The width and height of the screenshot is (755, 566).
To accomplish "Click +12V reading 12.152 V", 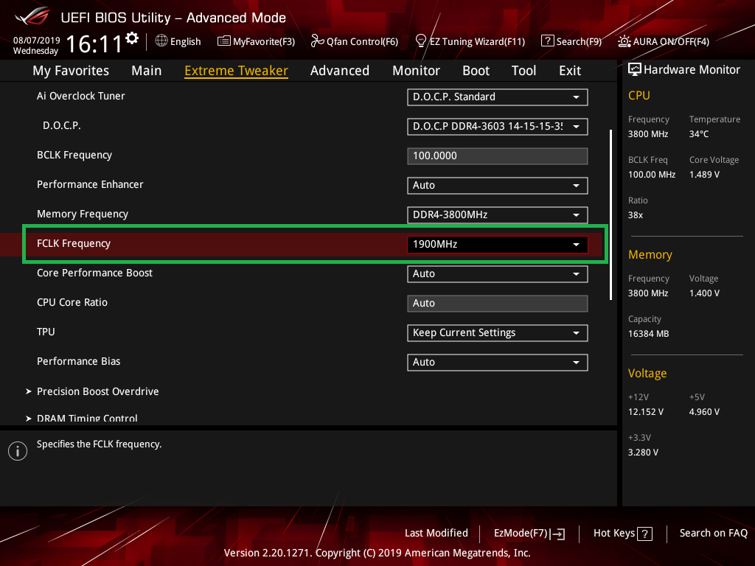I will (645, 411).
